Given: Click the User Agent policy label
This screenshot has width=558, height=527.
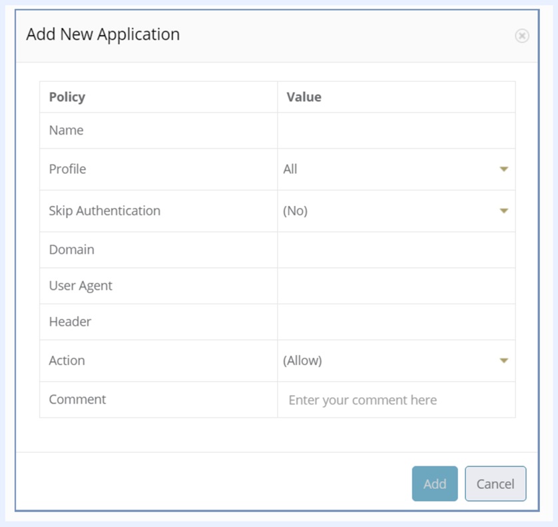Looking at the screenshot, I should tap(81, 286).
